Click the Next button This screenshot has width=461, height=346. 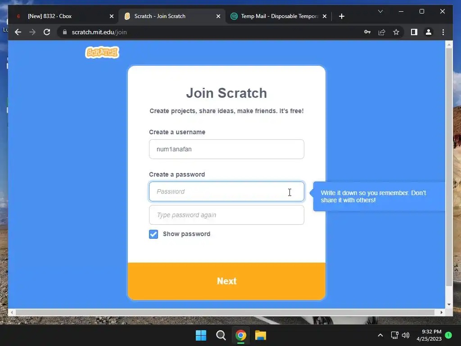pyautogui.click(x=226, y=281)
